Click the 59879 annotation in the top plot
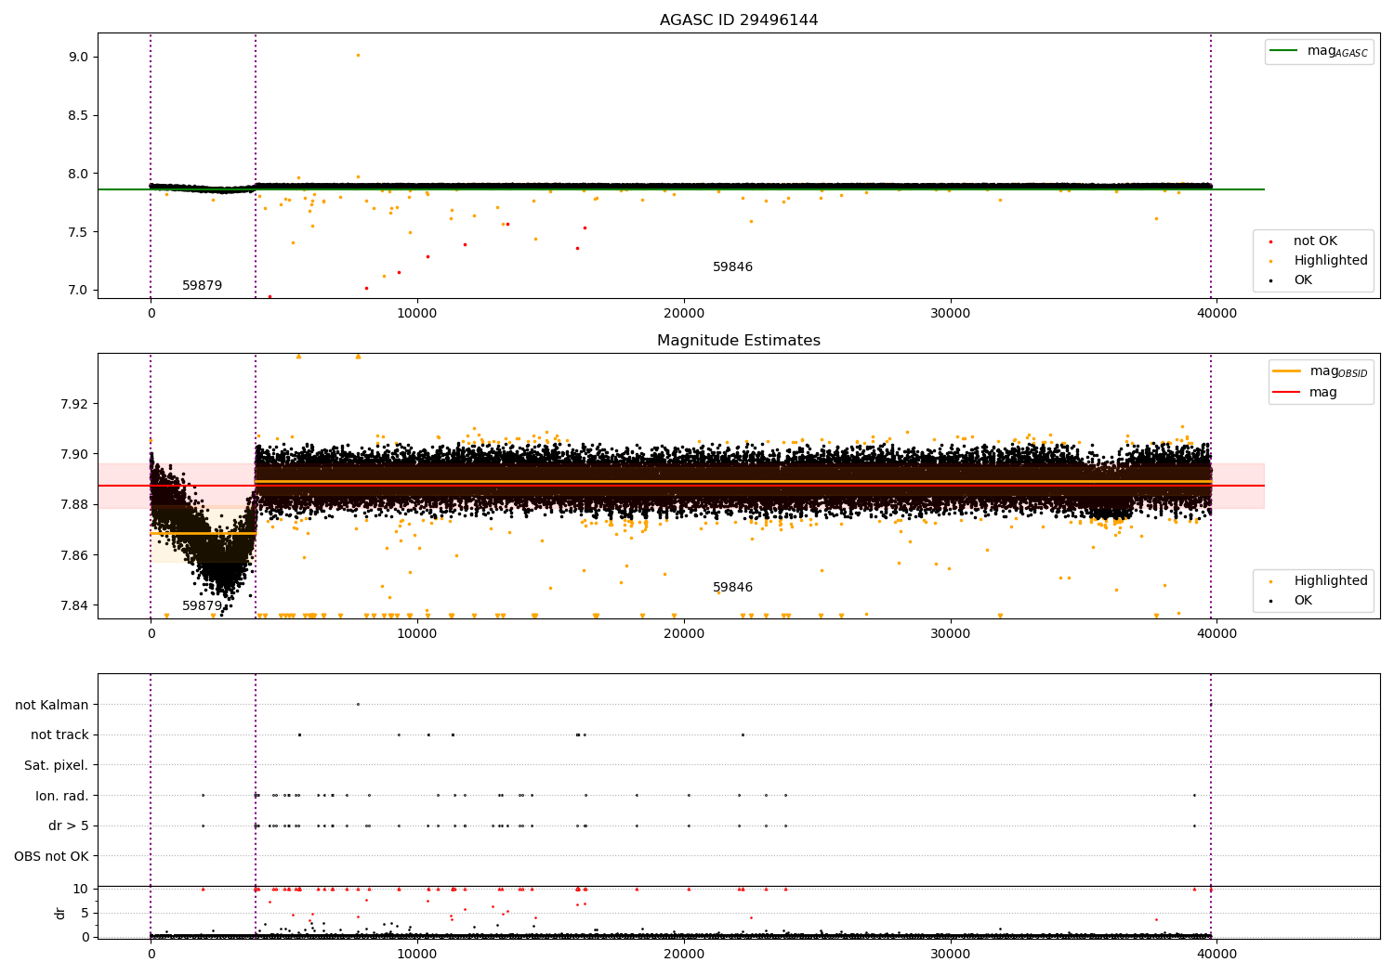The image size is (1394, 975). pos(202,286)
